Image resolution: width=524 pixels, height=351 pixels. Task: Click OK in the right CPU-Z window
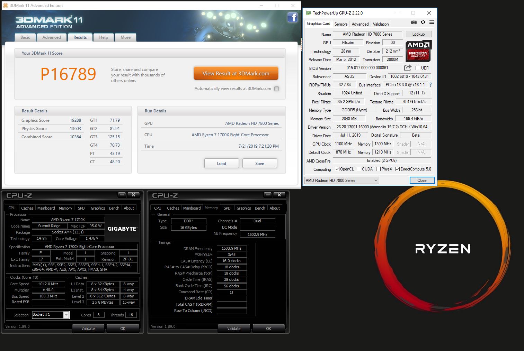(269, 329)
